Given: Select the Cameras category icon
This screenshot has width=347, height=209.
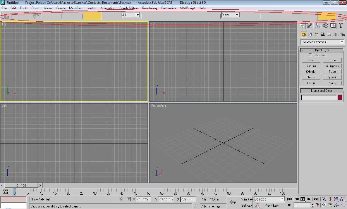Looking at the screenshot, I should pyautogui.click(x=323, y=35).
